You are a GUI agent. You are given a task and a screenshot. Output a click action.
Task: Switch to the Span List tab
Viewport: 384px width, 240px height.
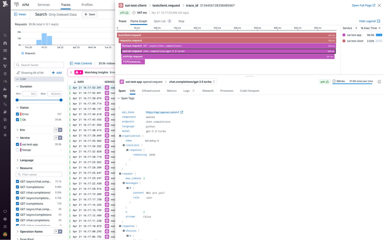tap(160, 21)
